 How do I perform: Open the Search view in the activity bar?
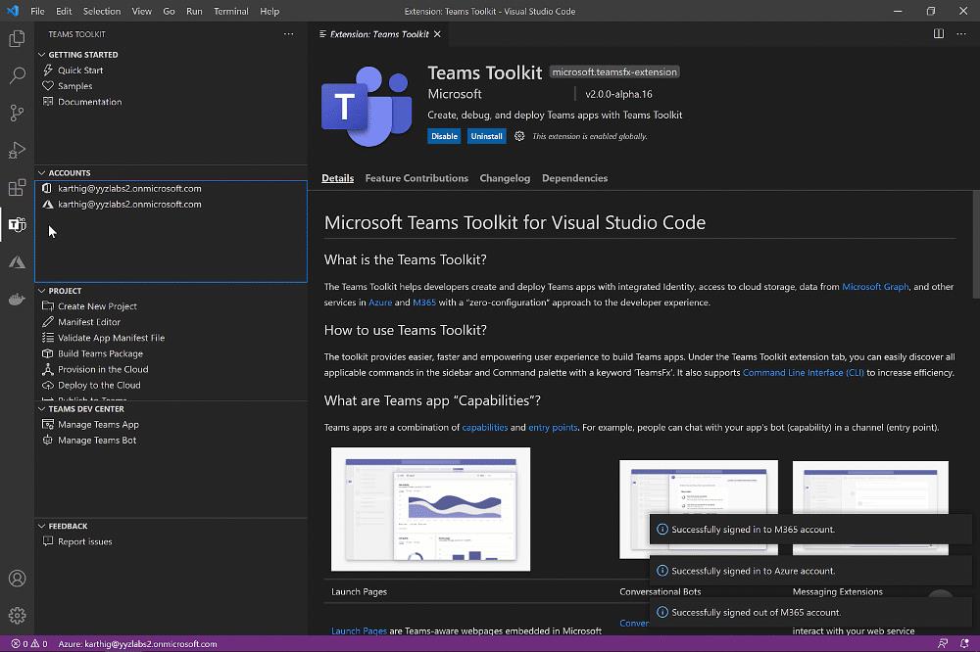(16, 75)
